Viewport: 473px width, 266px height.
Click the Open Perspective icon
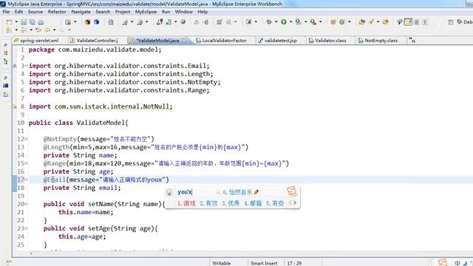pyautogui.click(x=451, y=22)
